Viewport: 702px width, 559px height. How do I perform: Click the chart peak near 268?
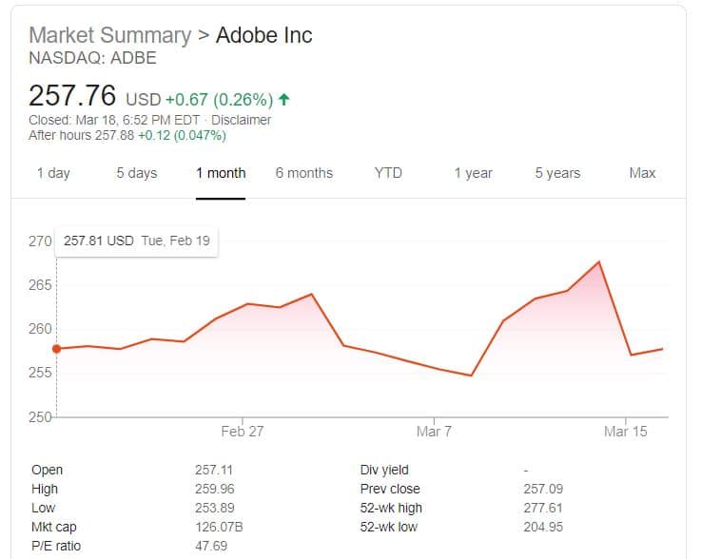tap(598, 261)
